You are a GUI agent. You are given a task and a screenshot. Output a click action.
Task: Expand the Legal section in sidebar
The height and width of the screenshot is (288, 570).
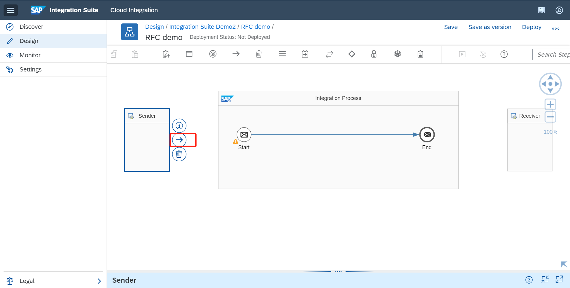coord(99,281)
